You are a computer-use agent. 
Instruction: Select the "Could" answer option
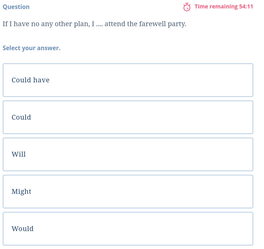[128, 117]
